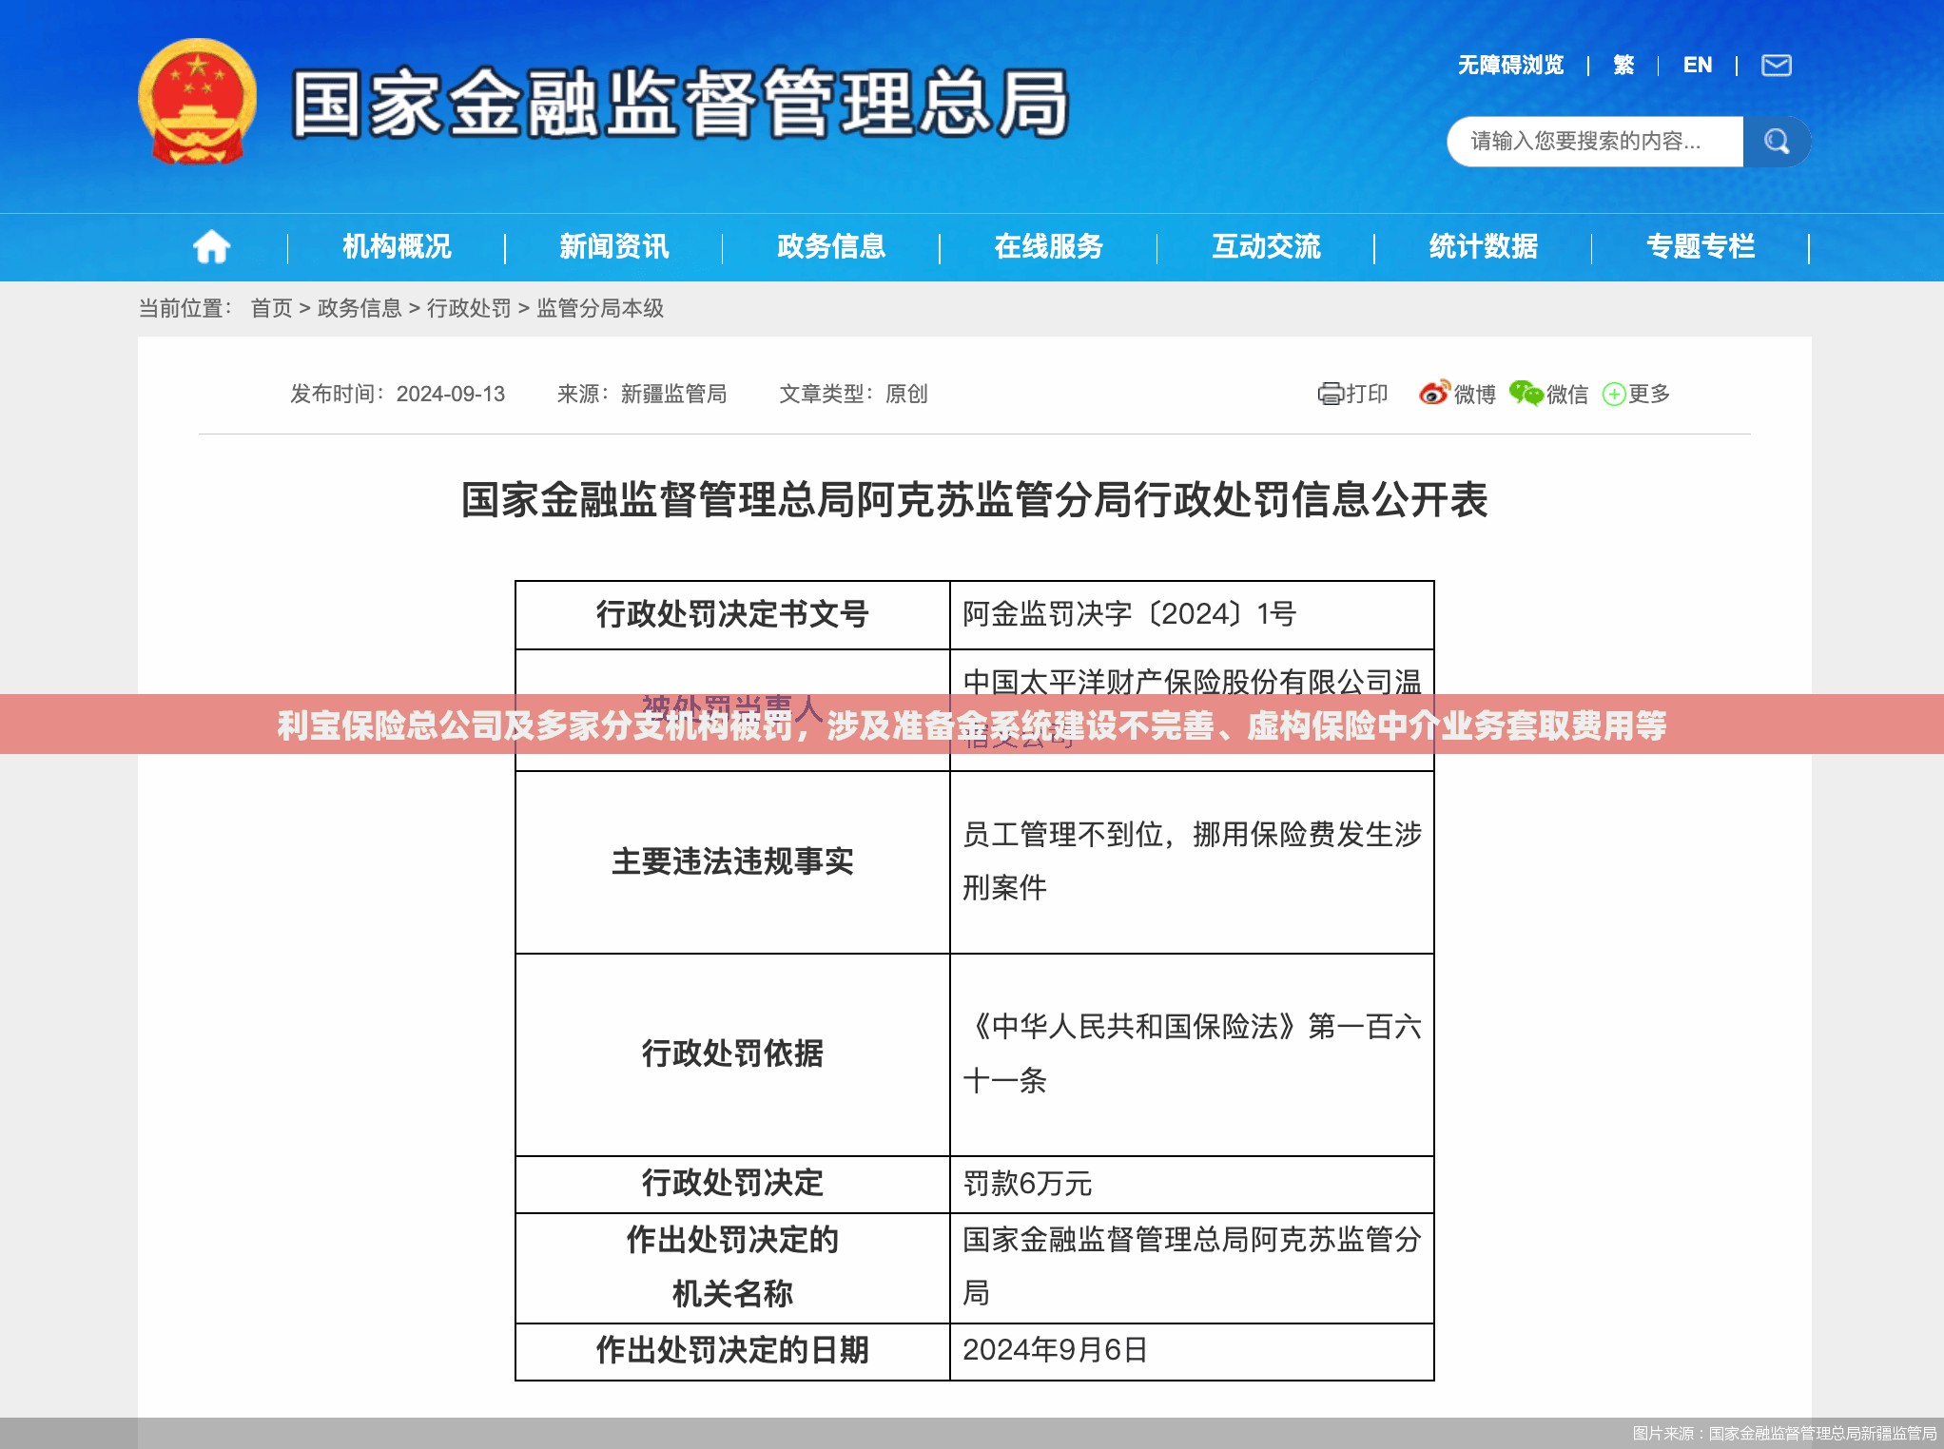Click the search magnifier button

(x=1776, y=142)
